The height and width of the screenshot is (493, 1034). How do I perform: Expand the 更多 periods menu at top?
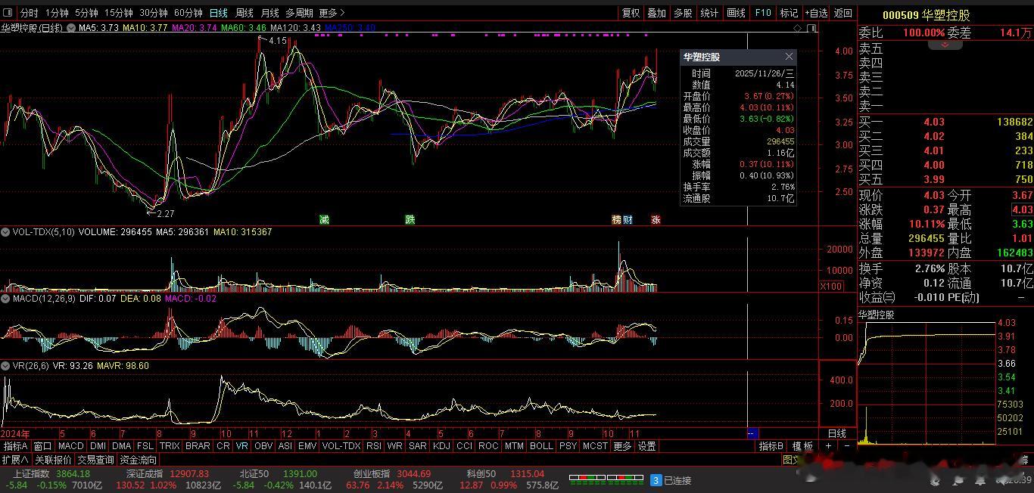click(x=332, y=13)
